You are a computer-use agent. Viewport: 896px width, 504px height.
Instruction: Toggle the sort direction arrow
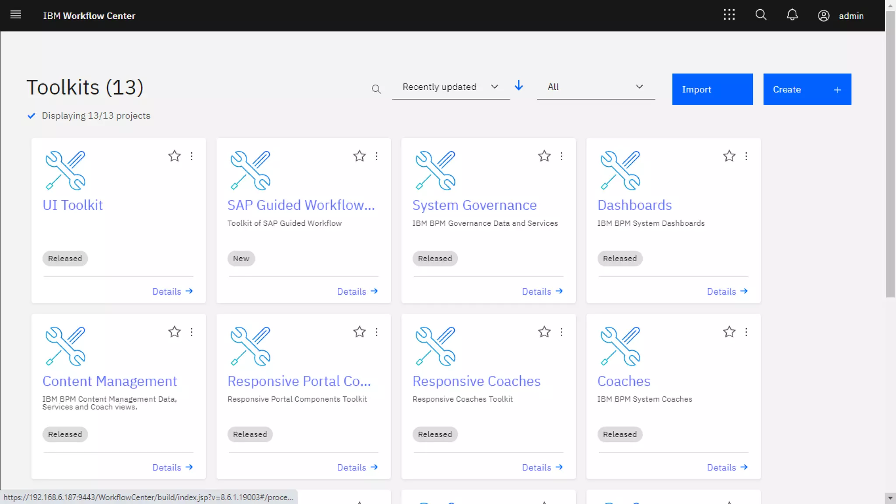click(519, 86)
